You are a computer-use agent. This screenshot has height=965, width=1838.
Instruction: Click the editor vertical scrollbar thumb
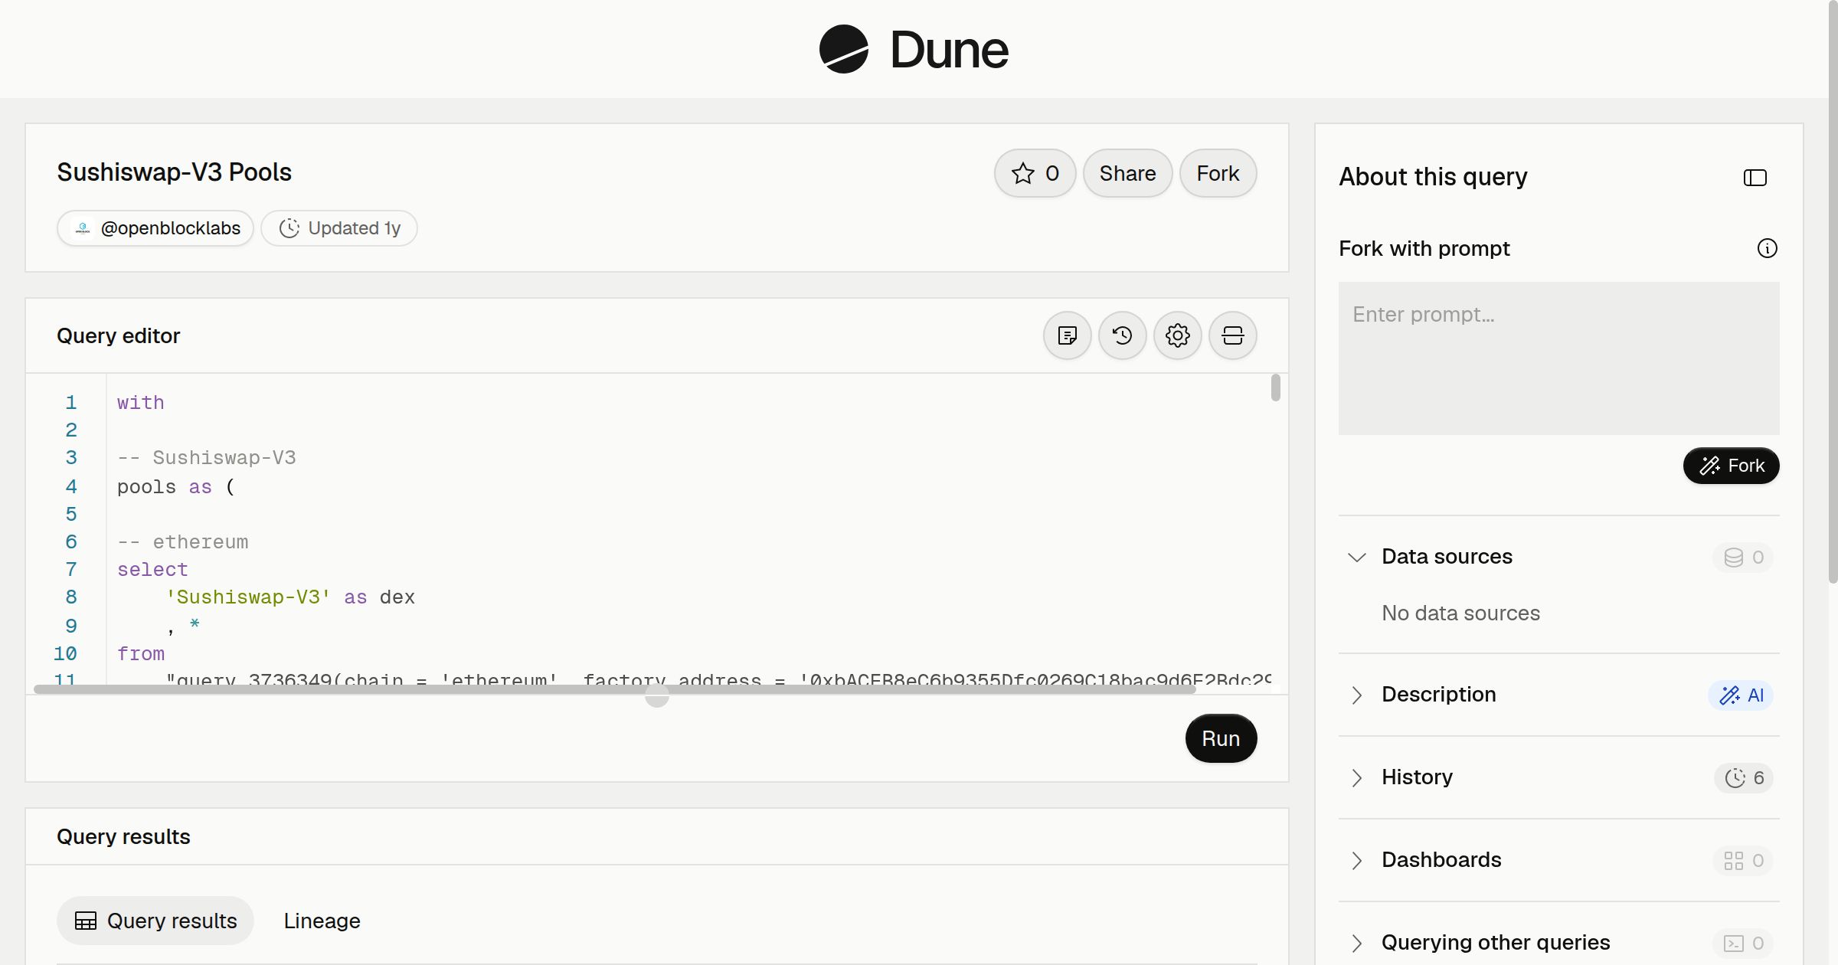pos(1275,387)
